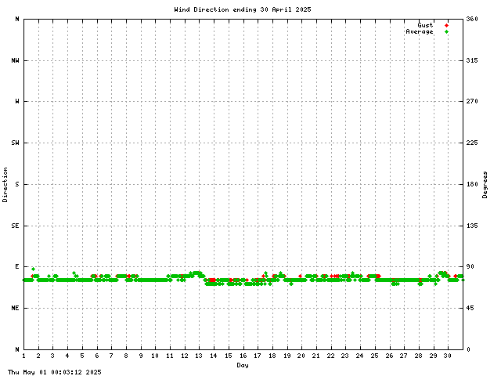Click the timestamp 'Thu May 01 00:03:12 2025'

click(x=54, y=372)
